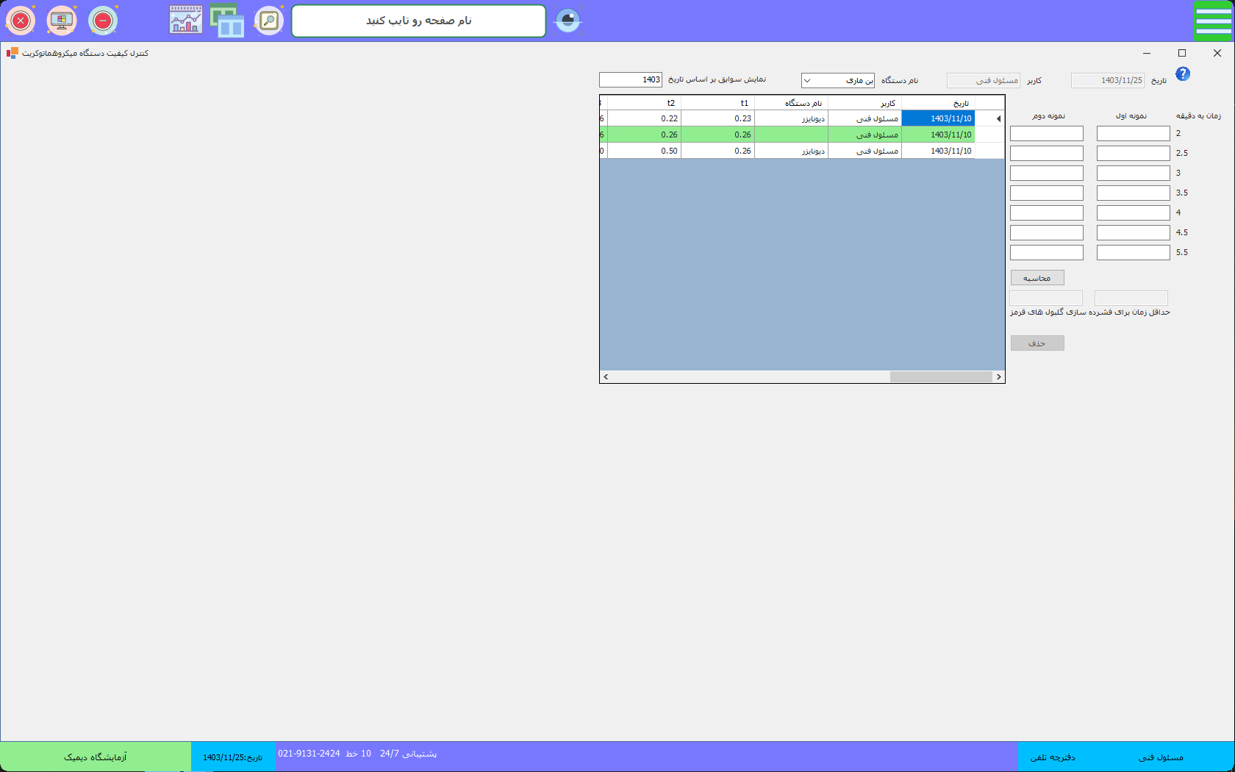
Task: Click second sample field for 5.5 minutes
Action: [x=1046, y=253]
